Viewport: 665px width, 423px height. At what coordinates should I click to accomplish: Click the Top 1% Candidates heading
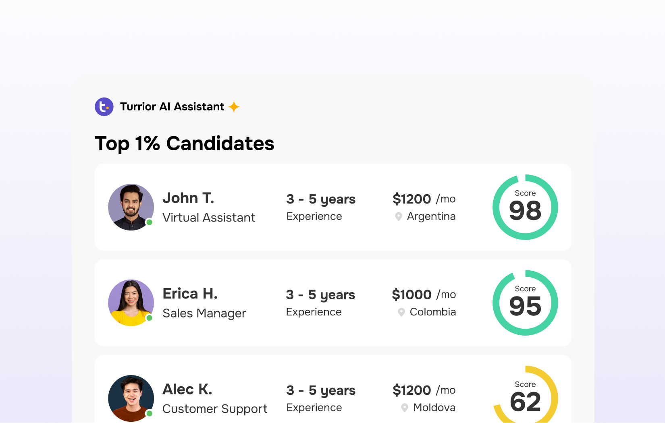coord(185,144)
